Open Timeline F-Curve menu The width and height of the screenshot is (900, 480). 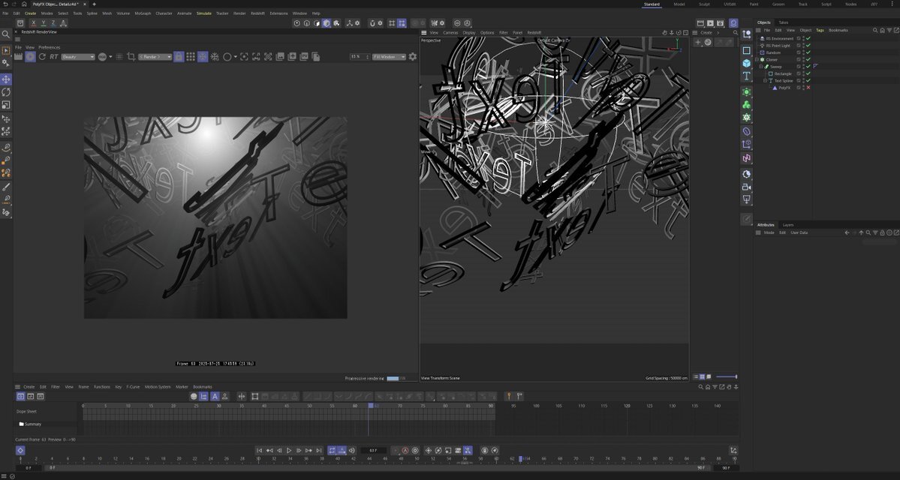tap(133, 387)
